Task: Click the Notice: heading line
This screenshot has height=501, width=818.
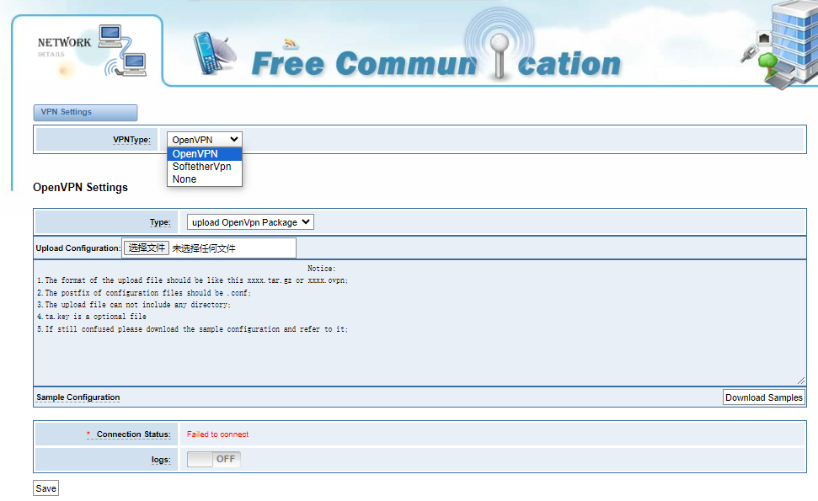Action: tap(321, 269)
